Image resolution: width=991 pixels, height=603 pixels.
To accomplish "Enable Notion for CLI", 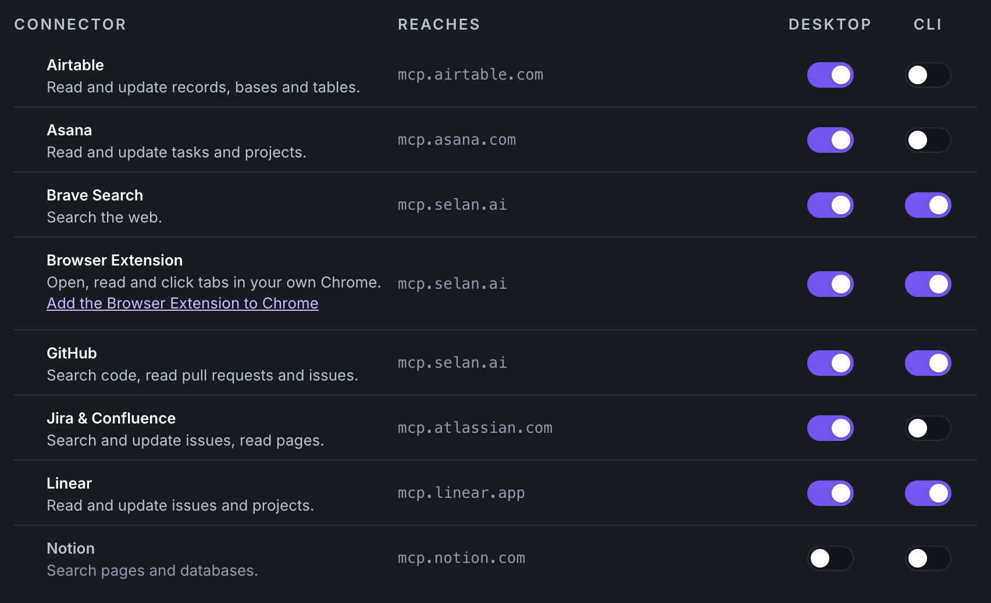I will pyautogui.click(x=928, y=558).
